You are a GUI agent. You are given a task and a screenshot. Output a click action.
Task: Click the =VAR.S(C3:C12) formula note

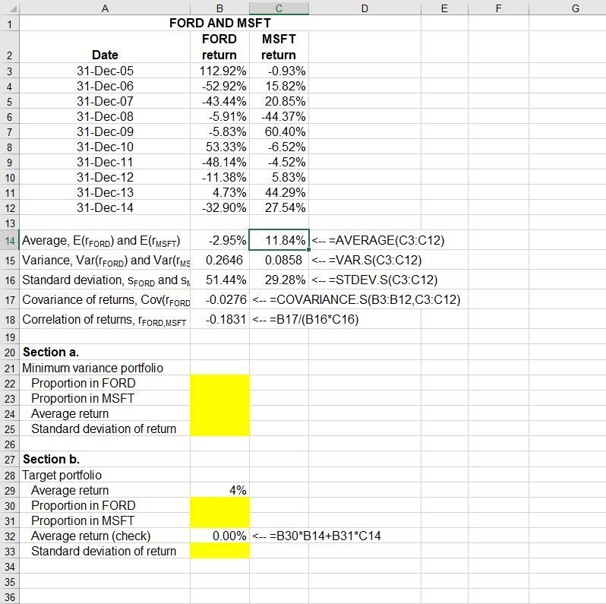click(x=366, y=261)
